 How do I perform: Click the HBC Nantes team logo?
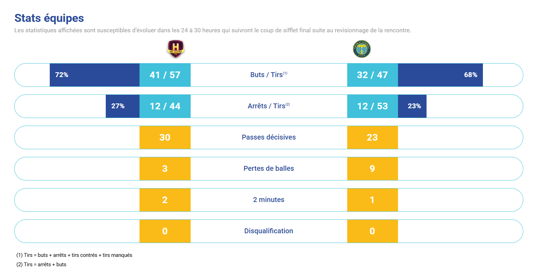point(175,49)
